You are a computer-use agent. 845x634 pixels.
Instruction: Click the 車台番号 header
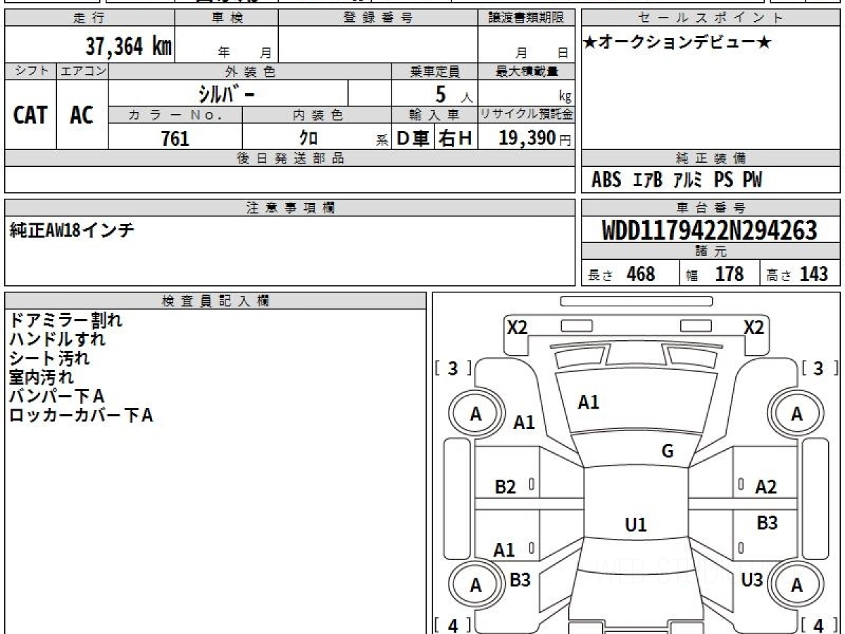coord(711,208)
